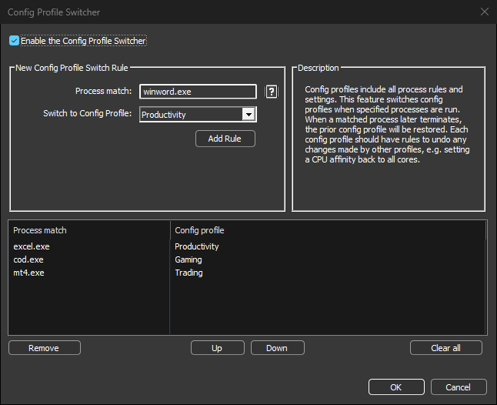This screenshot has width=497, height=405.
Task: Click the Remove button
Action: pyautogui.click(x=45, y=348)
